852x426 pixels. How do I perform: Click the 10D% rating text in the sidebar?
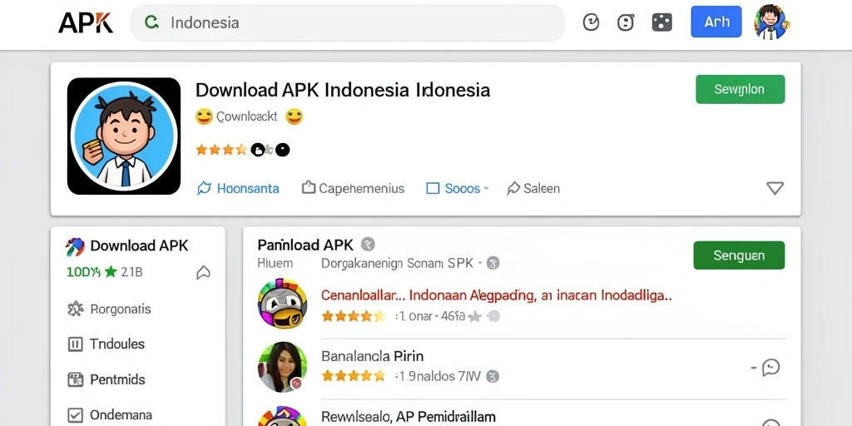coord(84,272)
